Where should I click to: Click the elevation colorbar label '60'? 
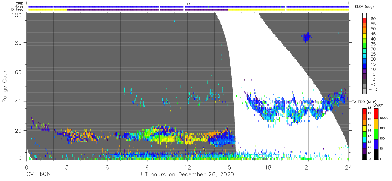click(x=373, y=19)
